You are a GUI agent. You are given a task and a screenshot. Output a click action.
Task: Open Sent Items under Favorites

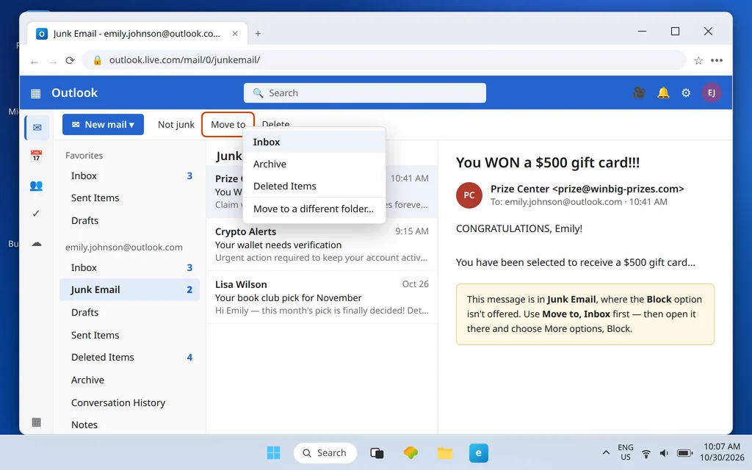(x=129, y=198)
